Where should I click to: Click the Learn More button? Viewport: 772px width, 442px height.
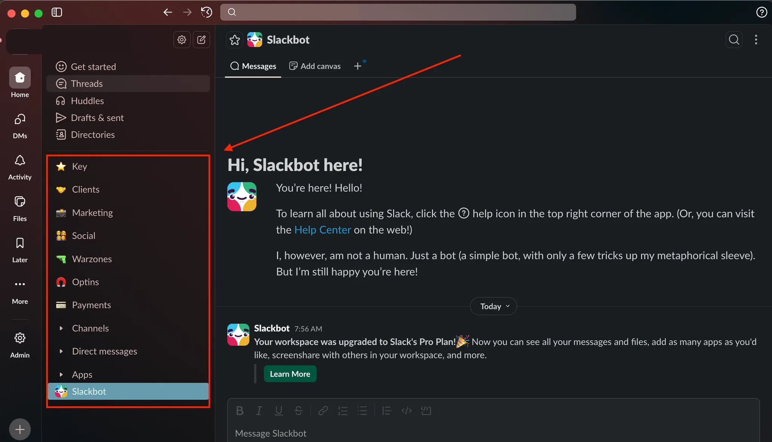tap(290, 374)
